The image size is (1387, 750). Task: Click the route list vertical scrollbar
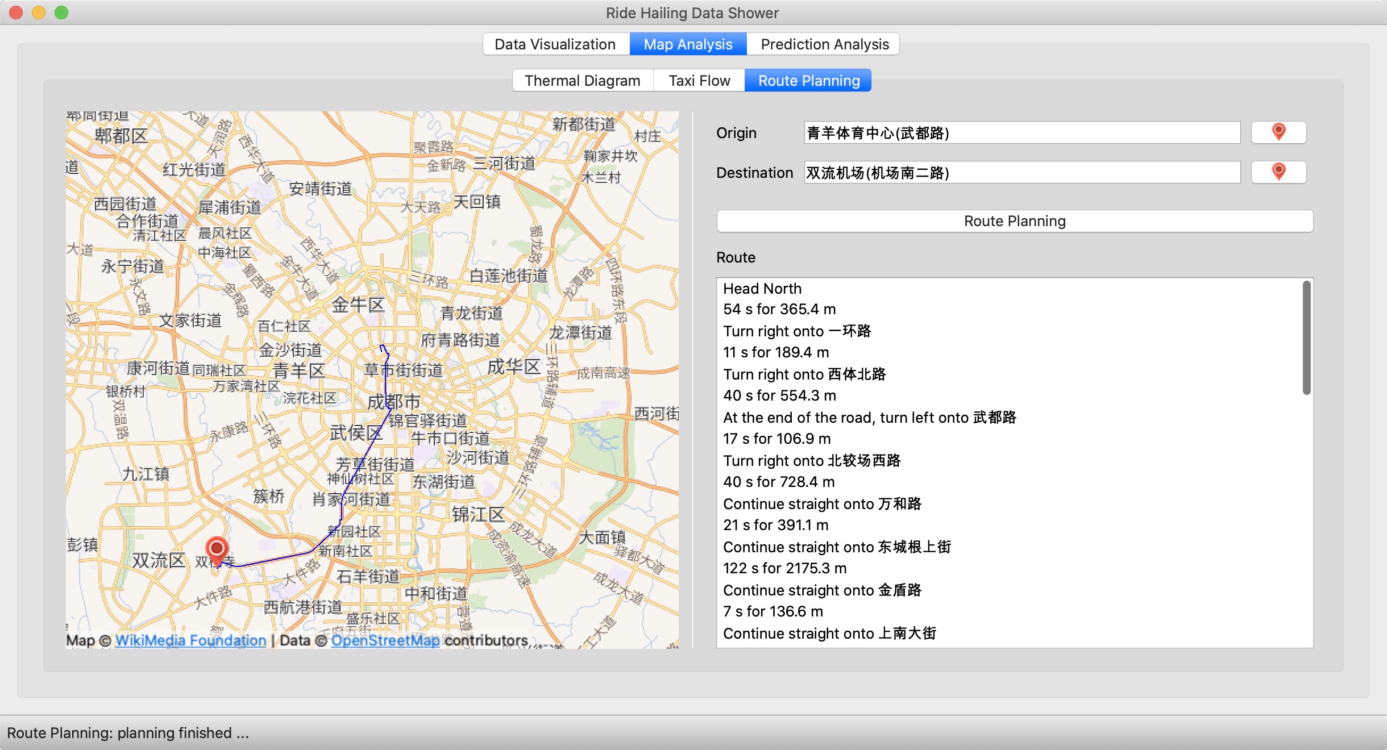pyautogui.click(x=1306, y=338)
